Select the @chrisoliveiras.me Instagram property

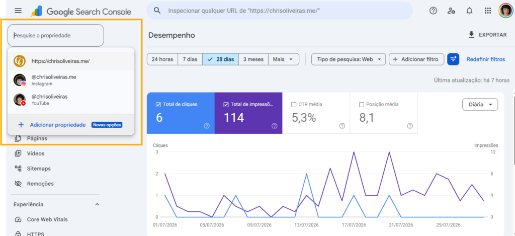coord(70,80)
